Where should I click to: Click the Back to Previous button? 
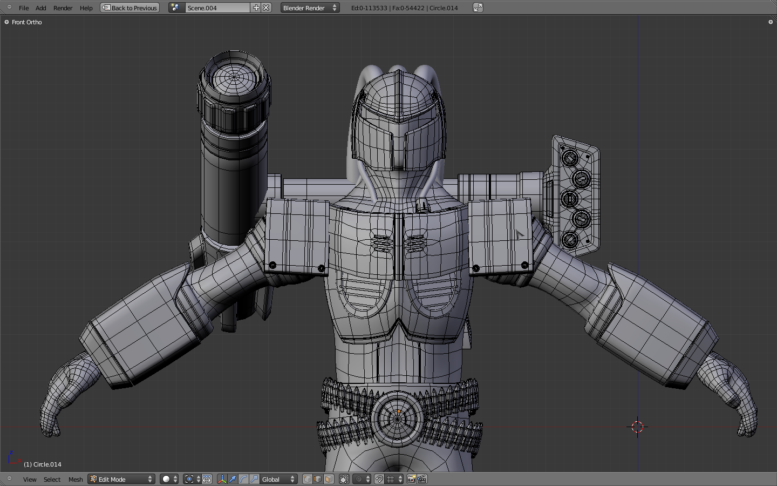(130, 8)
